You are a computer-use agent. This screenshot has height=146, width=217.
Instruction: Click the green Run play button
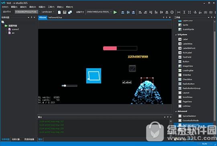(115, 12)
